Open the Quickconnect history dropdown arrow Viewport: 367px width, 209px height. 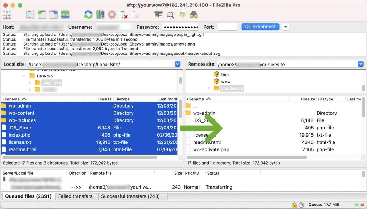[x=285, y=27]
